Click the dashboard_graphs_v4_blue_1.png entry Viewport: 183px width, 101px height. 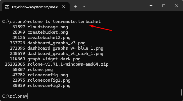(65, 48)
